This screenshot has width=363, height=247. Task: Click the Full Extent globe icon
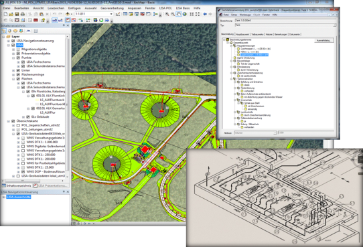pyautogui.click(x=184, y=14)
